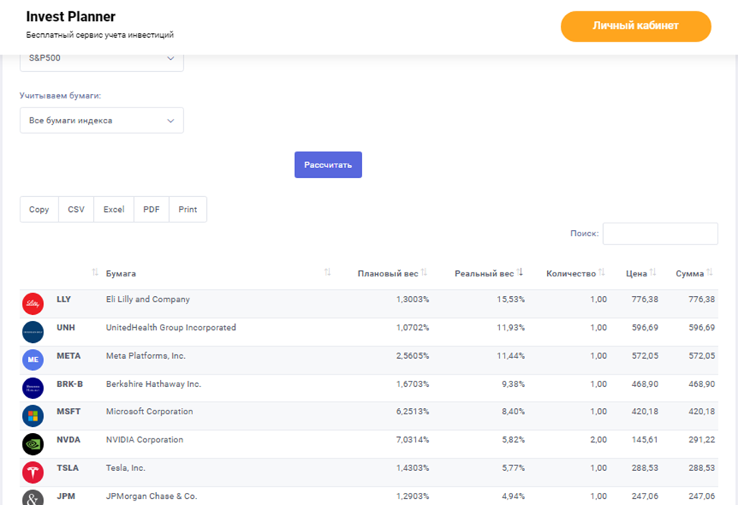Click the 7,0314% planned weight value
The image size is (738, 505).
pyautogui.click(x=412, y=439)
